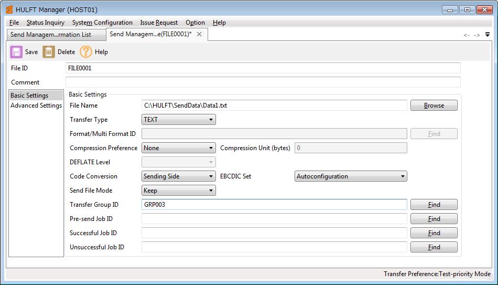Click the Delete label in the toolbar
This screenshot has width=498, height=285.
click(x=67, y=52)
